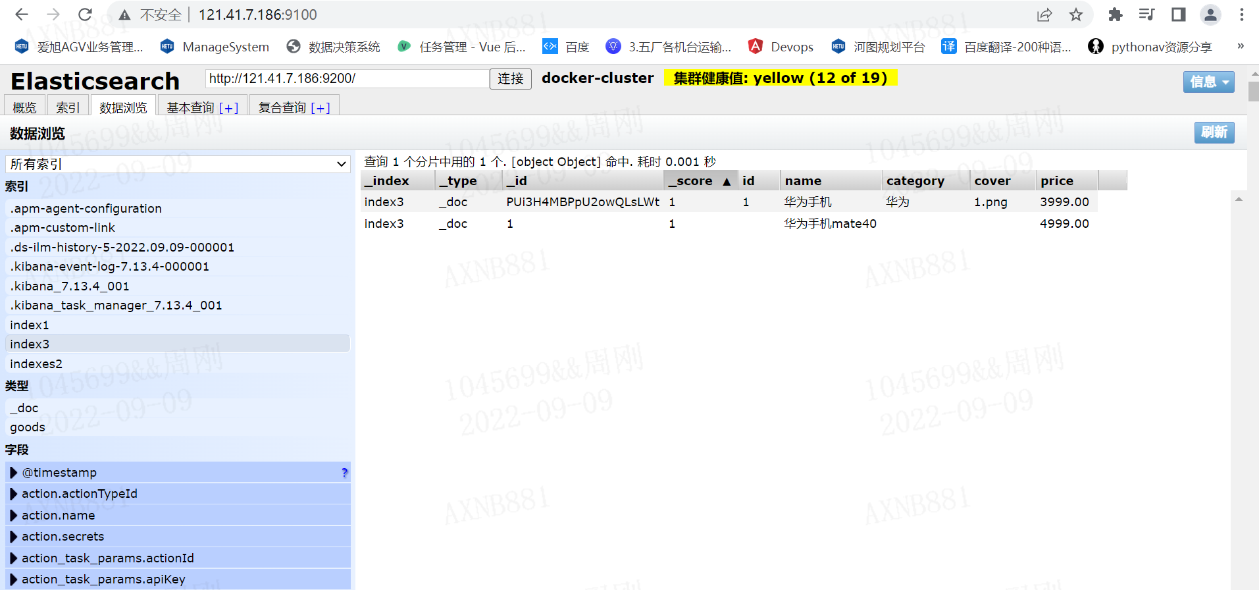Click the browser address bar URL
Image resolution: width=1259 pixels, height=590 pixels.
[257, 14]
